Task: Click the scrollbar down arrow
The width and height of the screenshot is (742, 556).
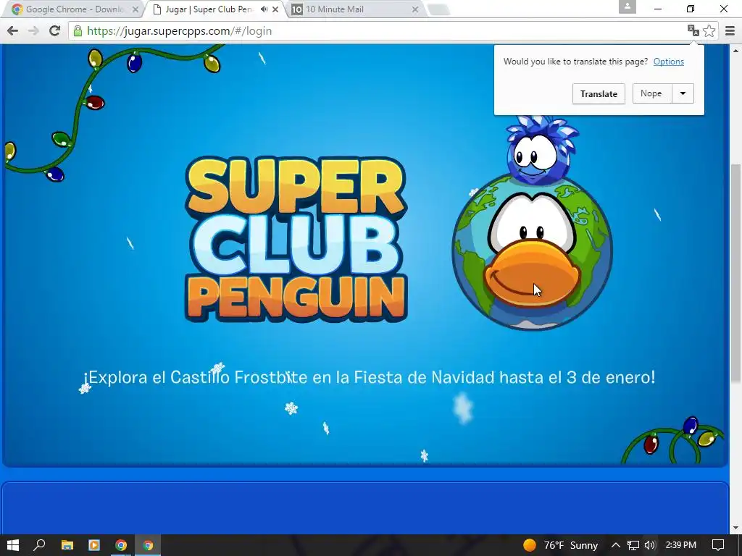Action: coord(735,528)
